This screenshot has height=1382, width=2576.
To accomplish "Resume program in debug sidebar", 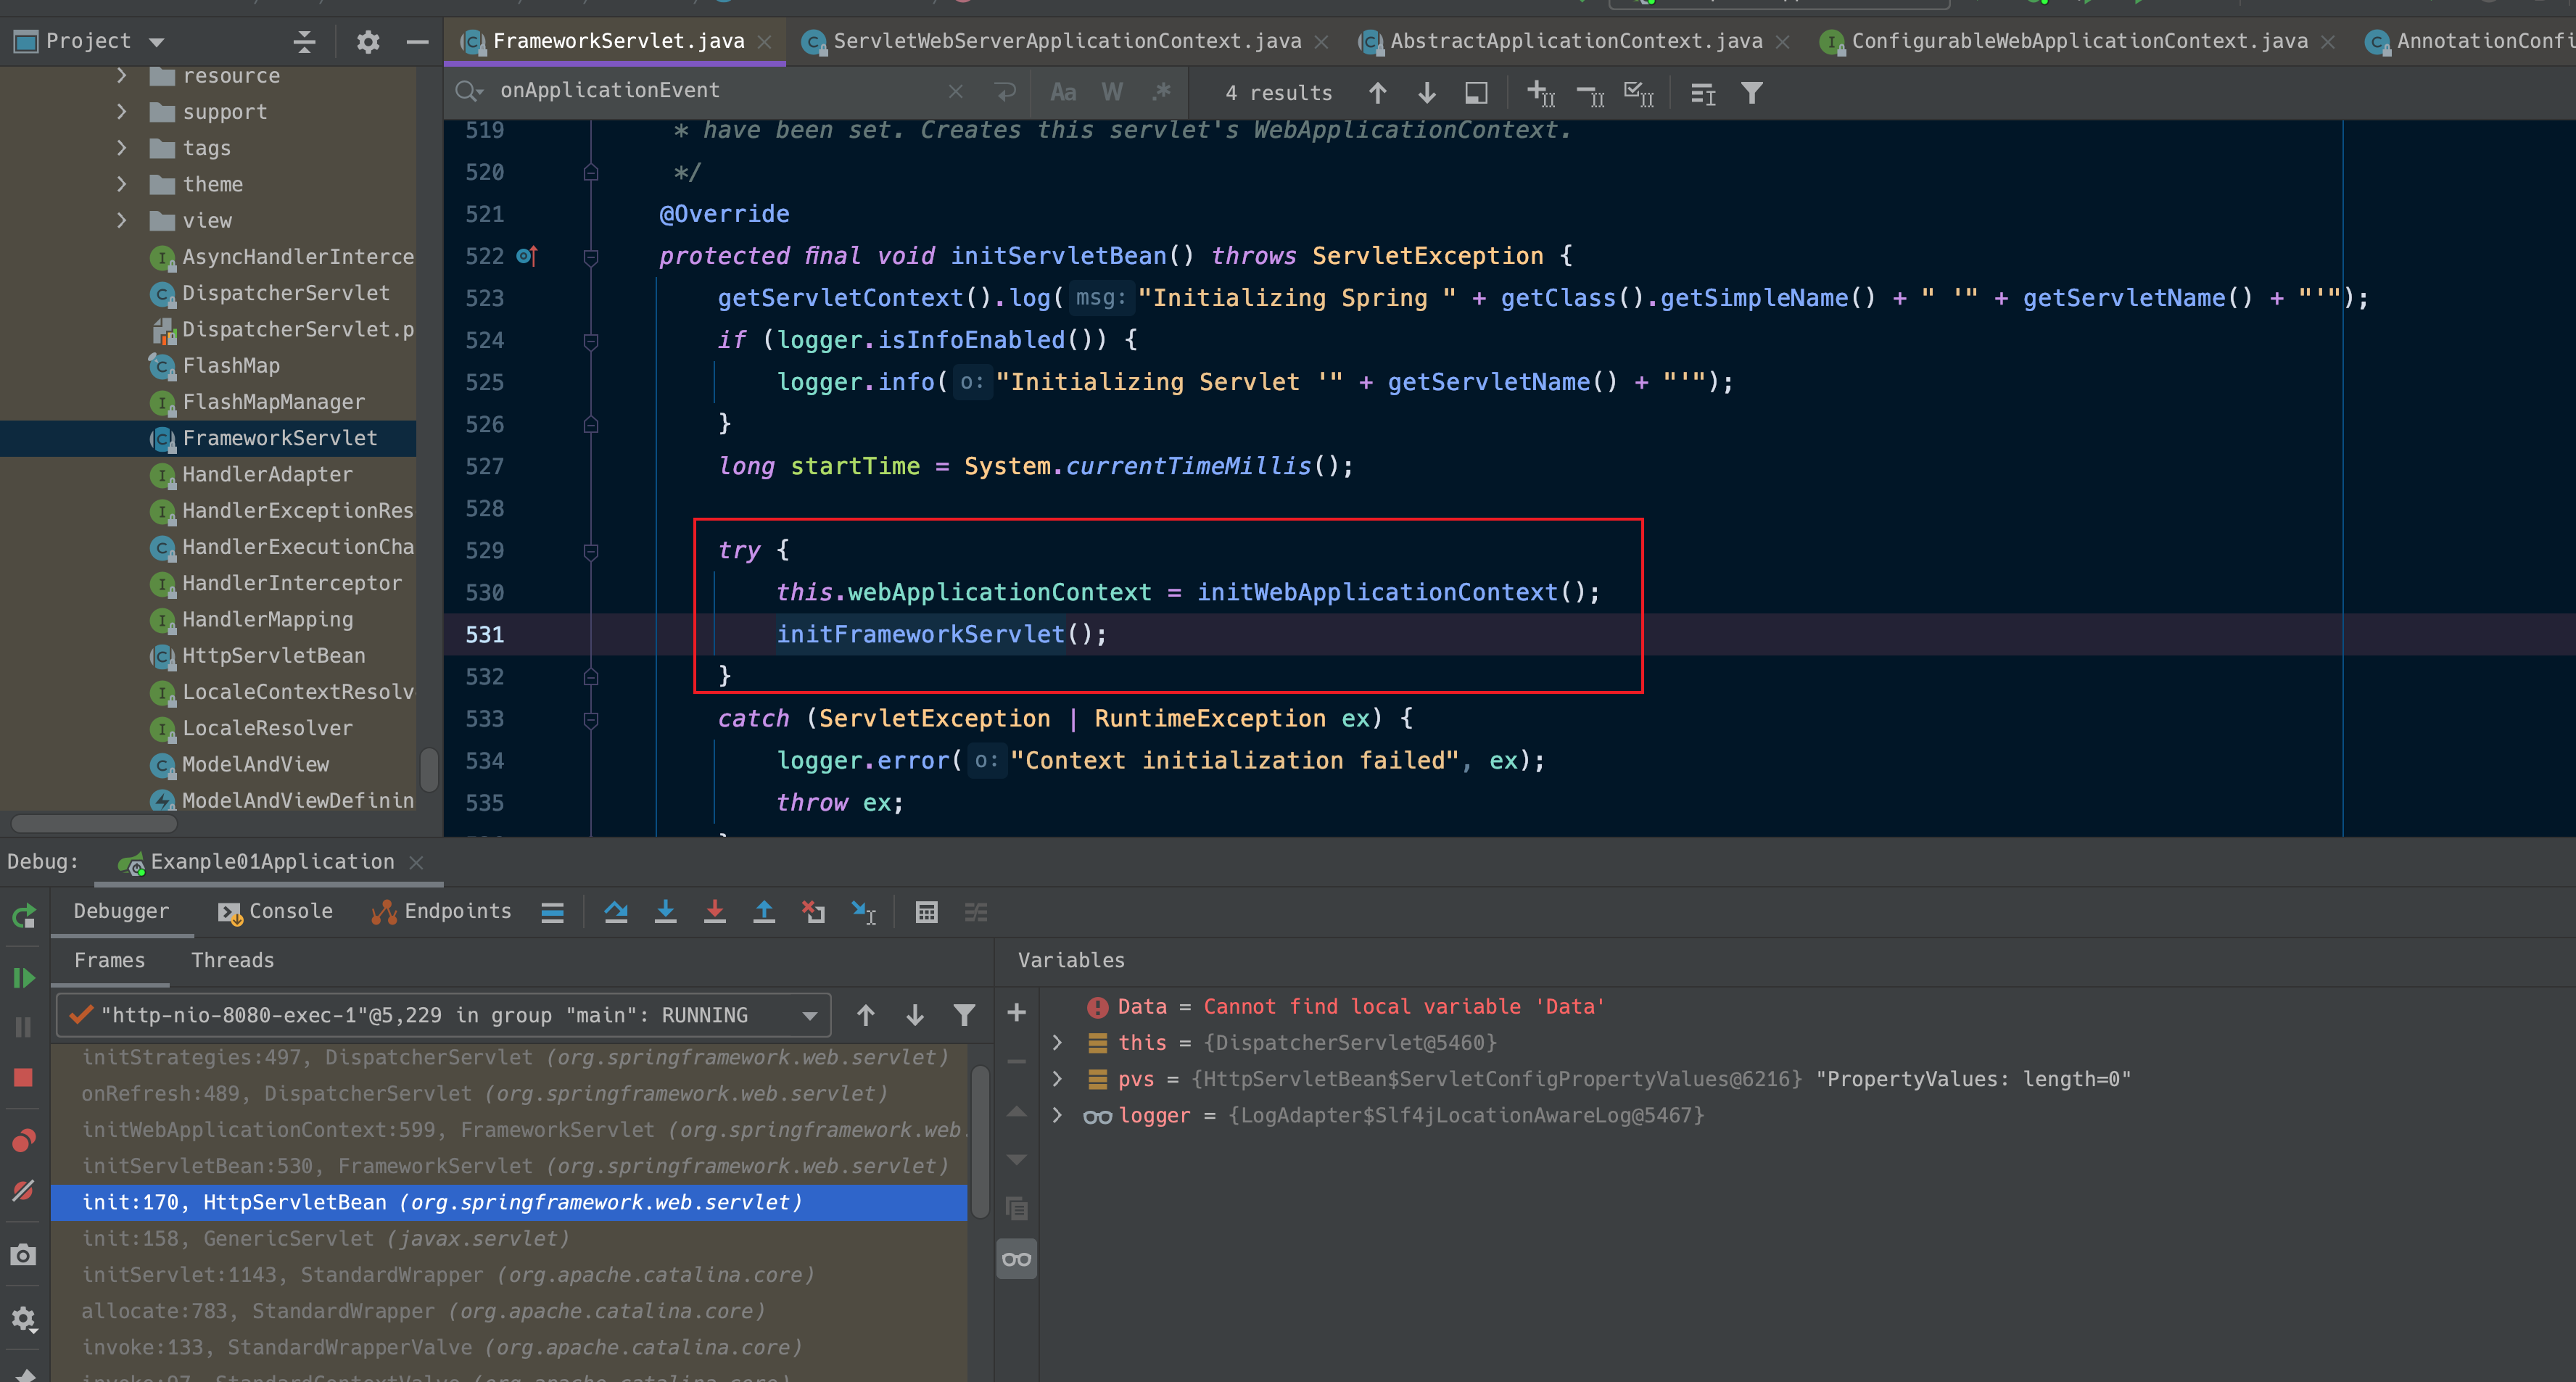I will (24, 977).
